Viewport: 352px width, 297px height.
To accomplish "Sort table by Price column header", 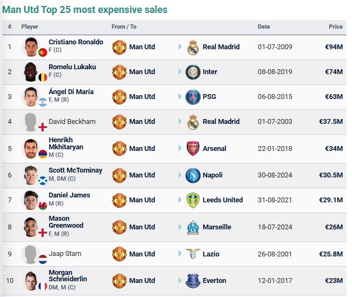I will point(335,27).
